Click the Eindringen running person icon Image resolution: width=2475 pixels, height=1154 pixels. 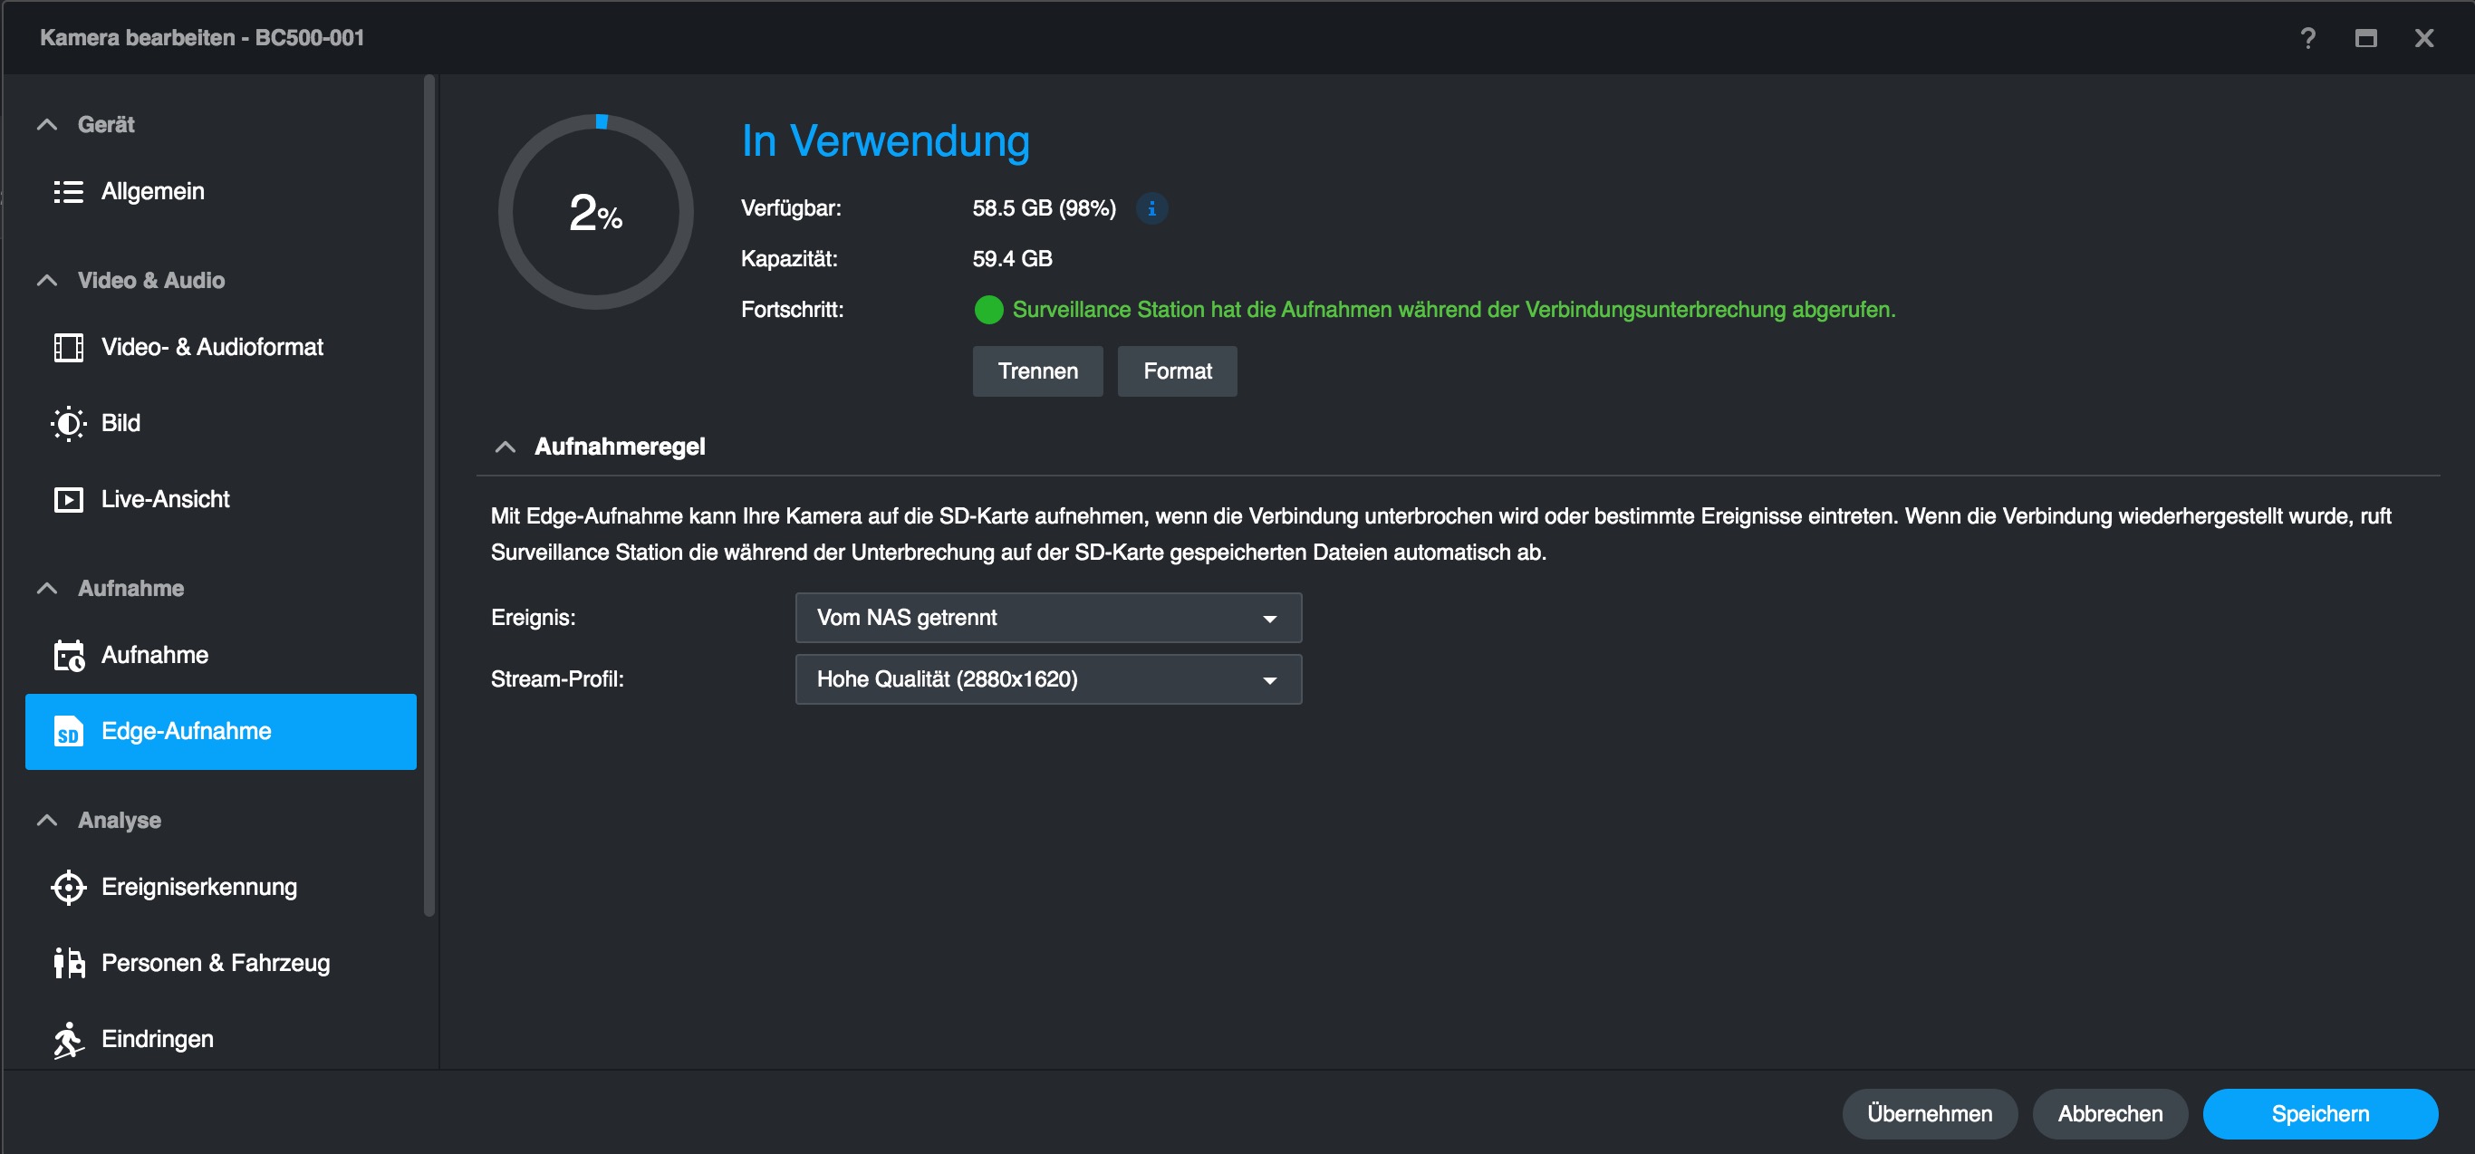pyautogui.click(x=68, y=1040)
